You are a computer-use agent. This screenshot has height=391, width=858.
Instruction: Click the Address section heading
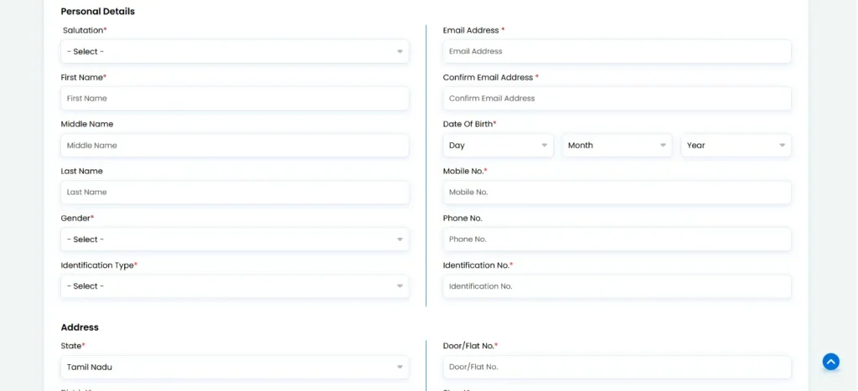(80, 327)
